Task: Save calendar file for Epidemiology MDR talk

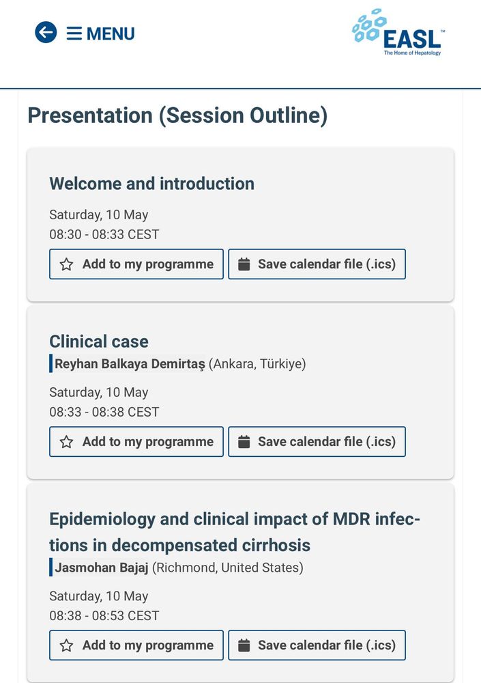Action: click(317, 645)
